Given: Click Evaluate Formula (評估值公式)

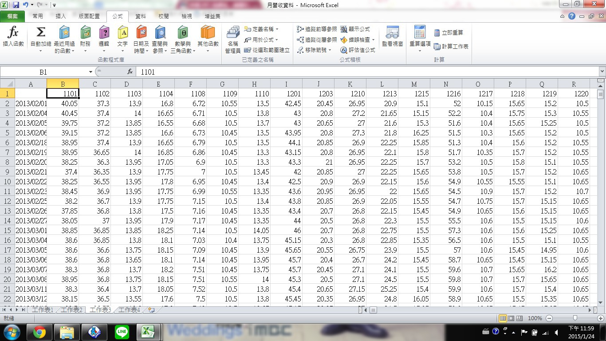Looking at the screenshot, I should (x=358, y=50).
